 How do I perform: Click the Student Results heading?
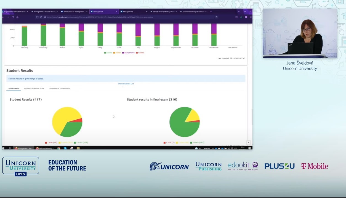(x=20, y=71)
